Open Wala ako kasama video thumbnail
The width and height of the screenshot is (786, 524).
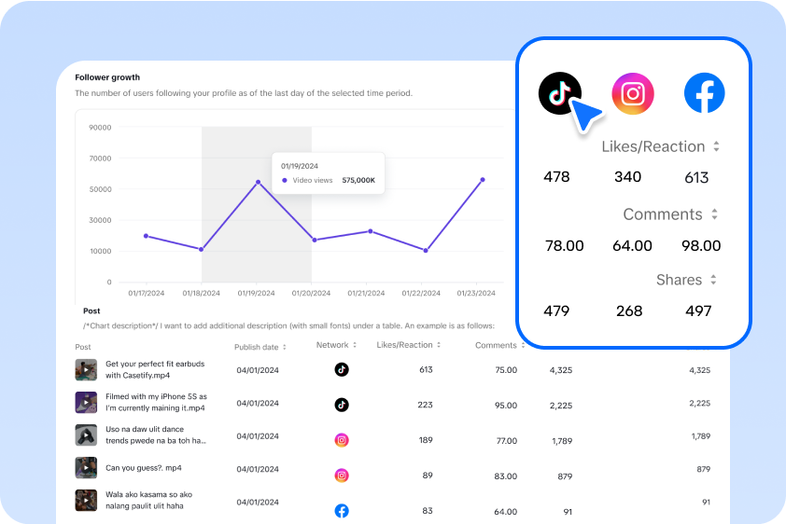click(86, 501)
